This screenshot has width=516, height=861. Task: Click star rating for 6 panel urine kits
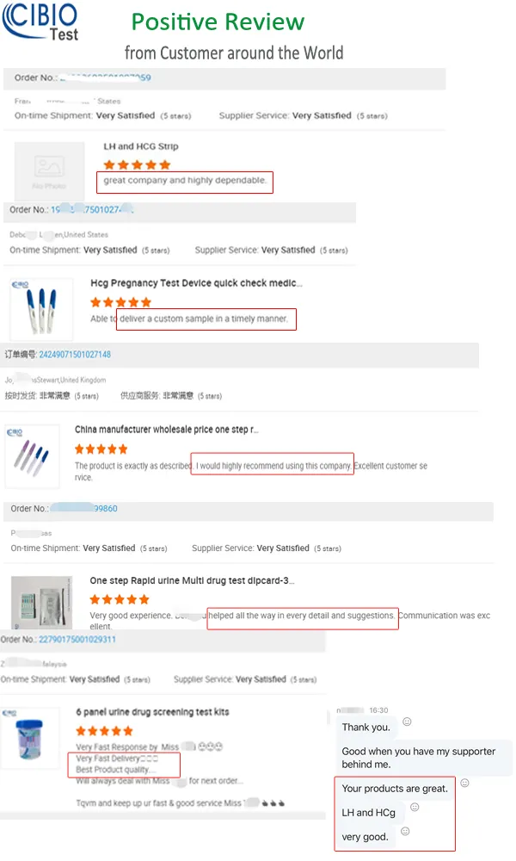[105, 731]
